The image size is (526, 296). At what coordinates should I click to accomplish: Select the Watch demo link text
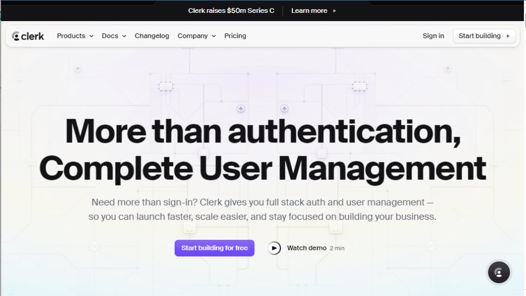coord(307,248)
